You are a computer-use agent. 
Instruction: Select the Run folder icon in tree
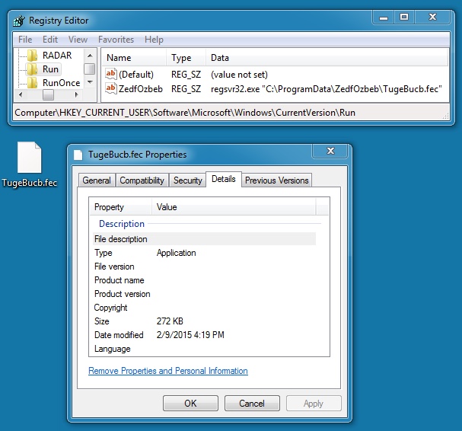coord(32,69)
